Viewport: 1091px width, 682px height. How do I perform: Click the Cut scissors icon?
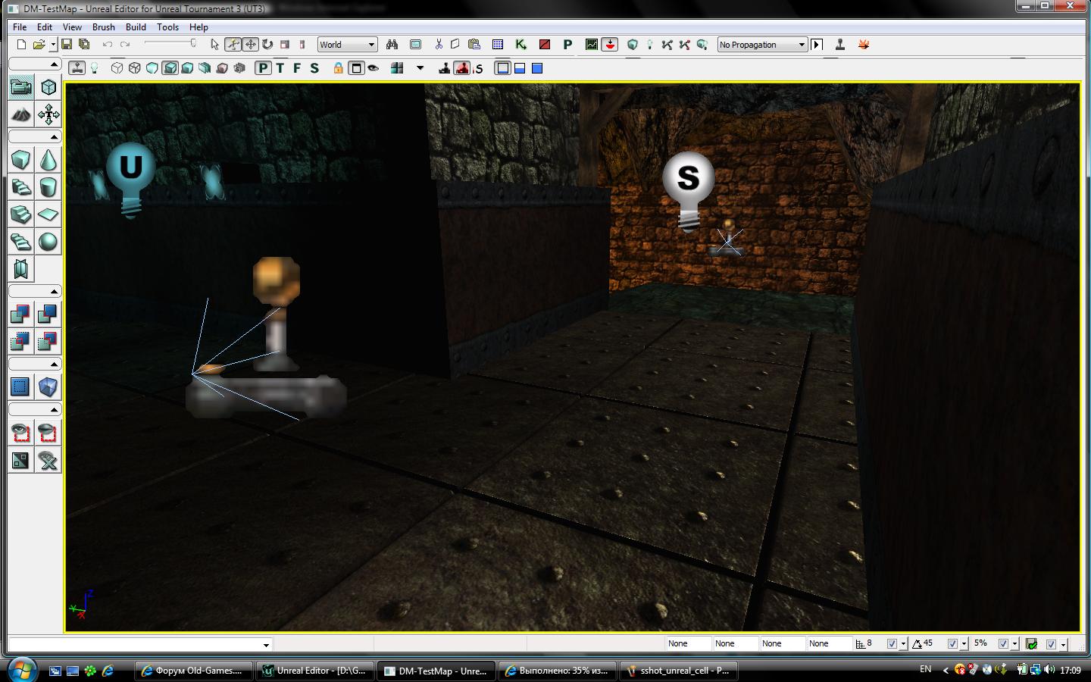pos(438,45)
